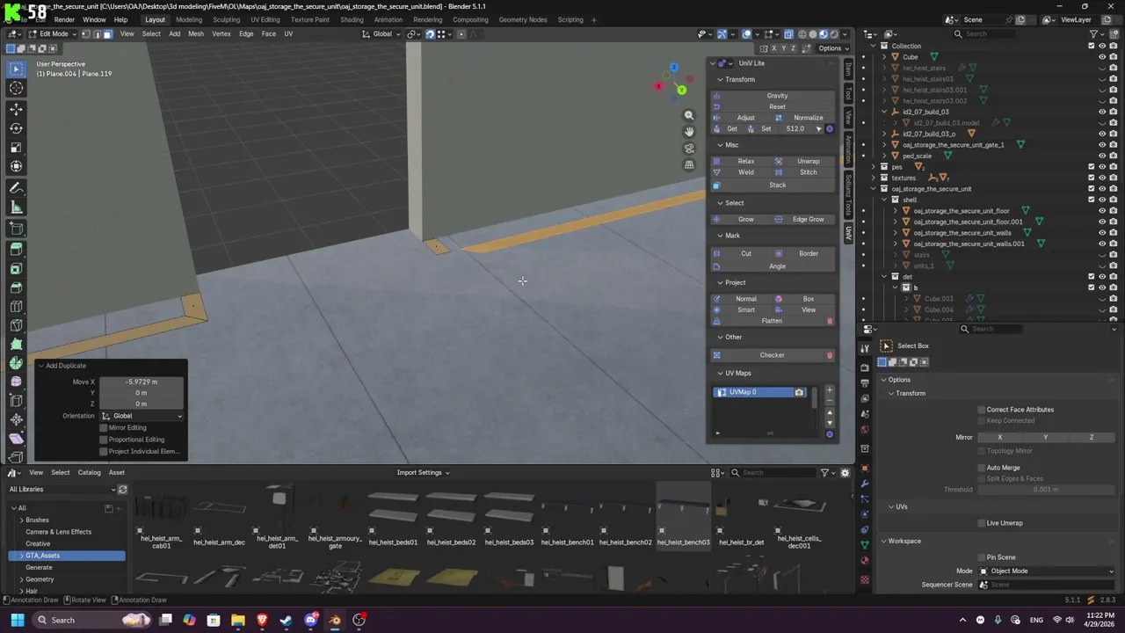The width and height of the screenshot is (1125, 633).
Task: Switch to edge select mode
Action: (96, 34)
